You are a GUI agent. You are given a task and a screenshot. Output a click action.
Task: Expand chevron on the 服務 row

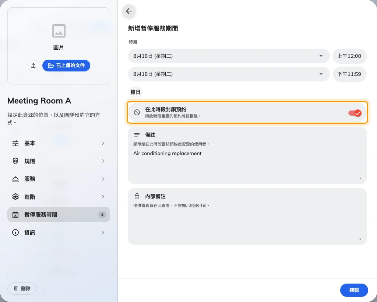(x=103, y=179)
